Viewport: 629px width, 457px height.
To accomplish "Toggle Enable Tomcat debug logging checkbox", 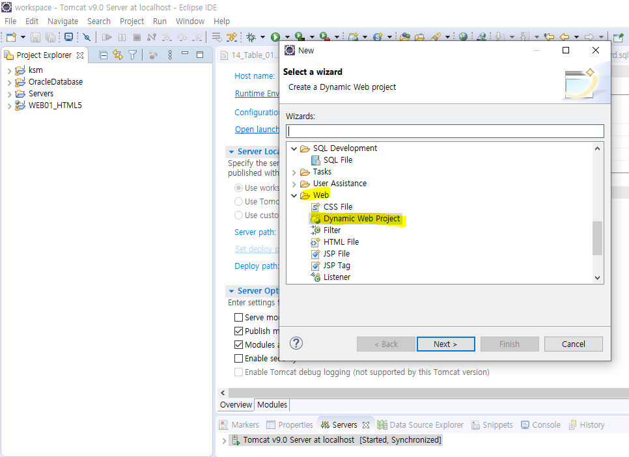I will 239,372.
